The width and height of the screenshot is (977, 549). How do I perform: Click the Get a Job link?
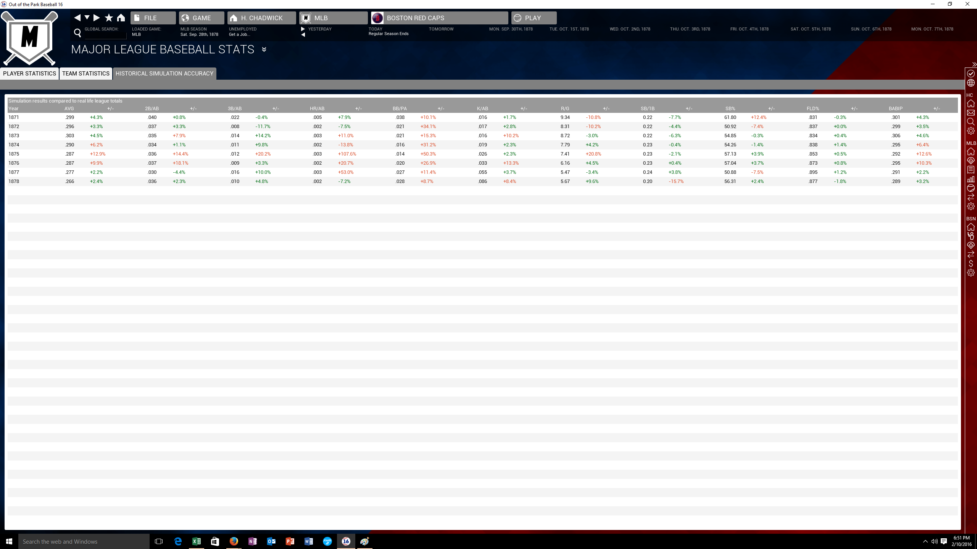239,34
